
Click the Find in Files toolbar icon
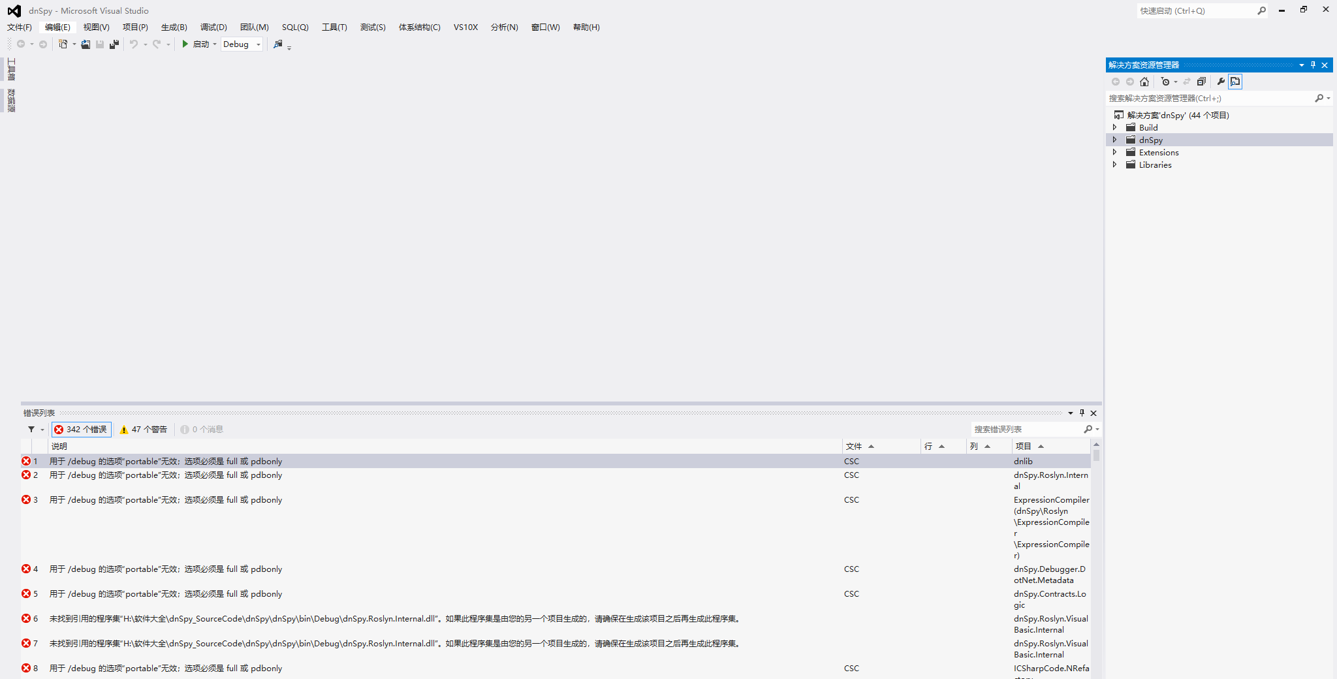coord(278,44)
